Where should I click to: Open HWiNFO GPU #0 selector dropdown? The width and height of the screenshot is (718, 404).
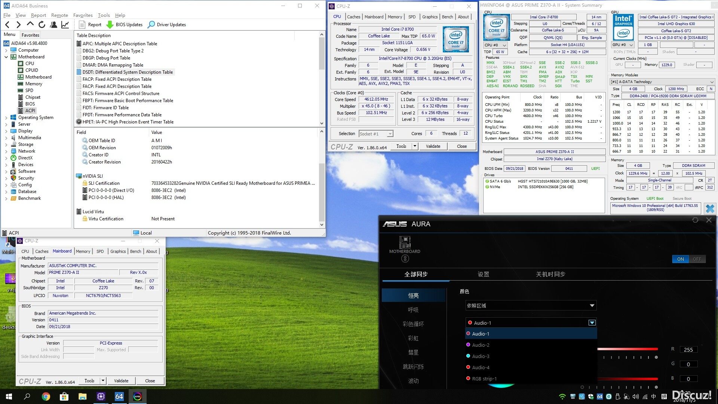pyautogui.click(x=623, y=45)
